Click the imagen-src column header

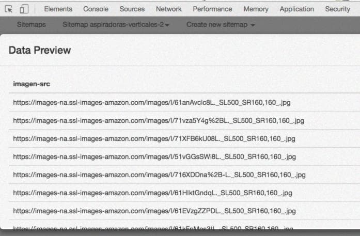[x=32, y=84]
